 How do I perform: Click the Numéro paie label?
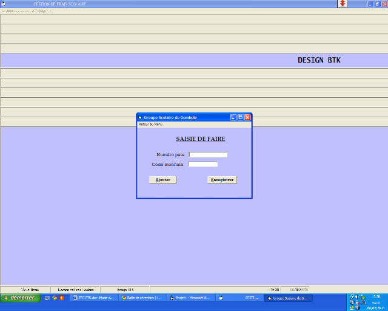[170, 154]
